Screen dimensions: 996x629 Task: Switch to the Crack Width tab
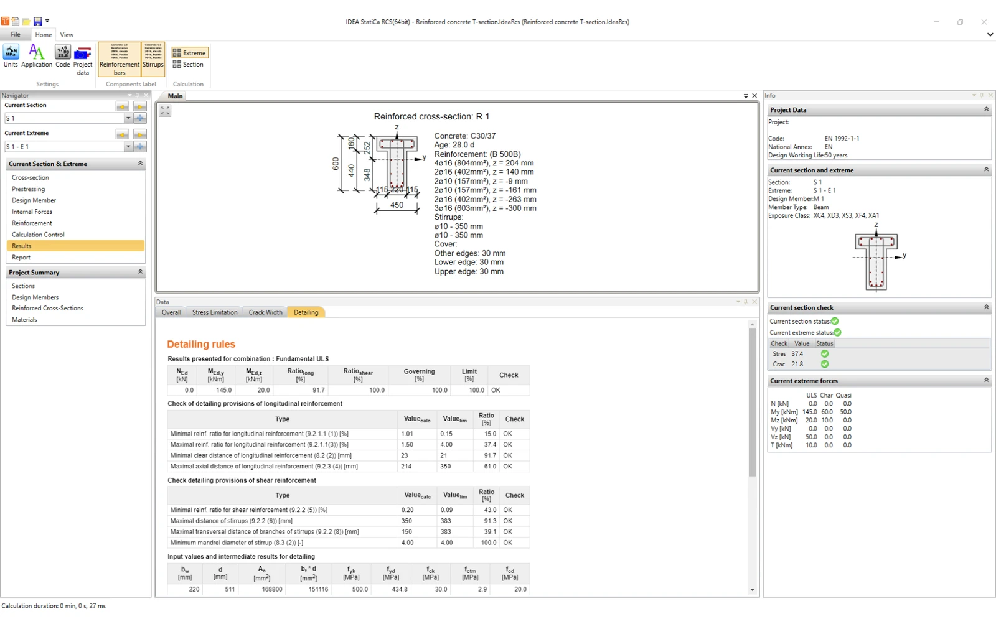265,312
